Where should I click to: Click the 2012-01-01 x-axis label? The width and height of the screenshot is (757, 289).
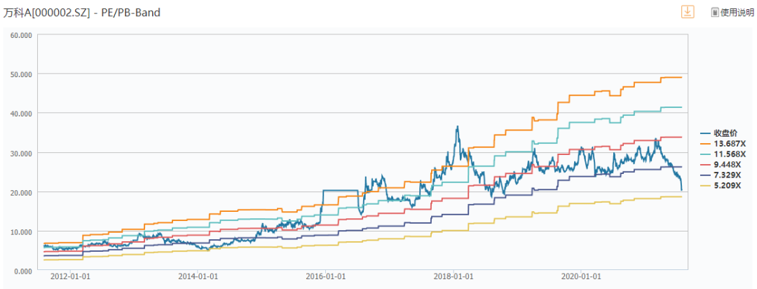coord(70,277)
